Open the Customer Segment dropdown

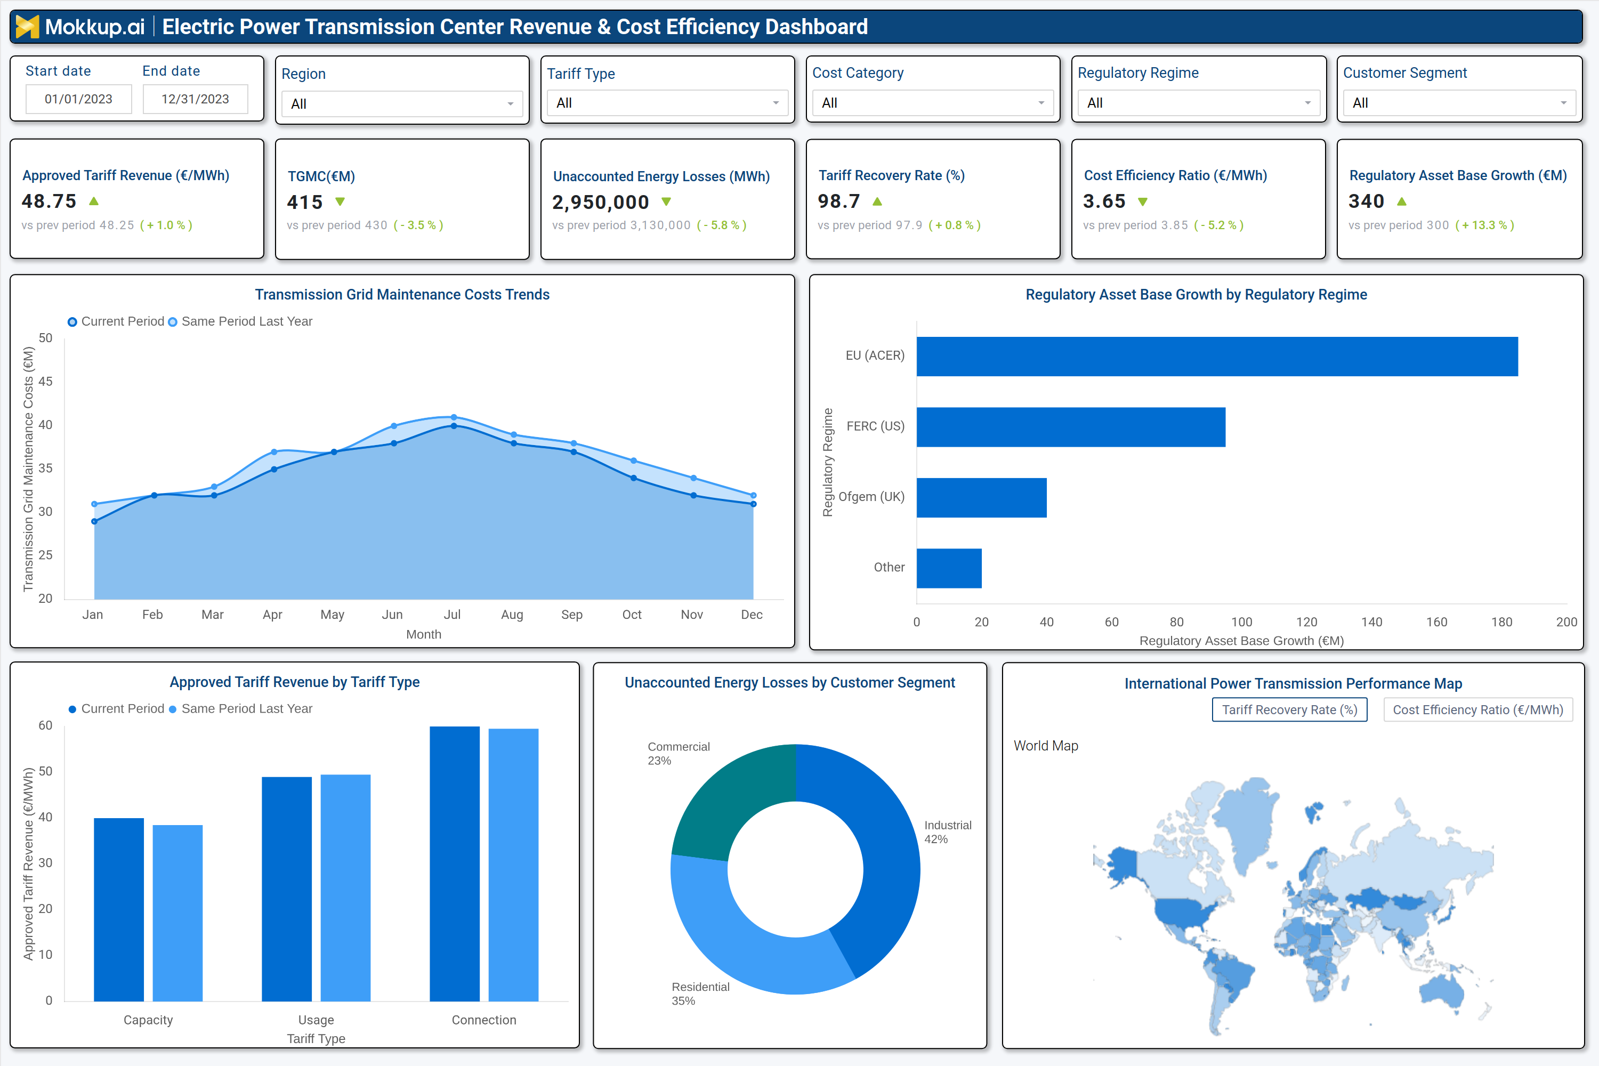(1460, 103)
